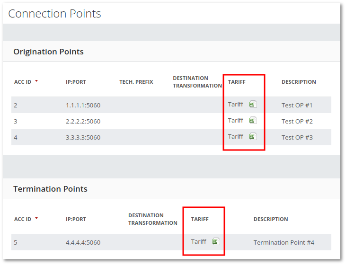346x265 pixels.
Task: Sort Origination Points by IP:PORT column
Action: pyautogui.click(x=76, y=82)
